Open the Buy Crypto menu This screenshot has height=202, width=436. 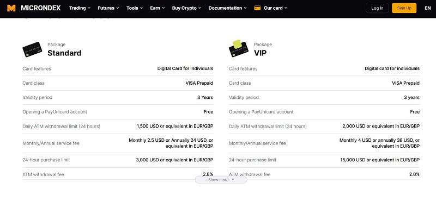(x=186, y=8)
